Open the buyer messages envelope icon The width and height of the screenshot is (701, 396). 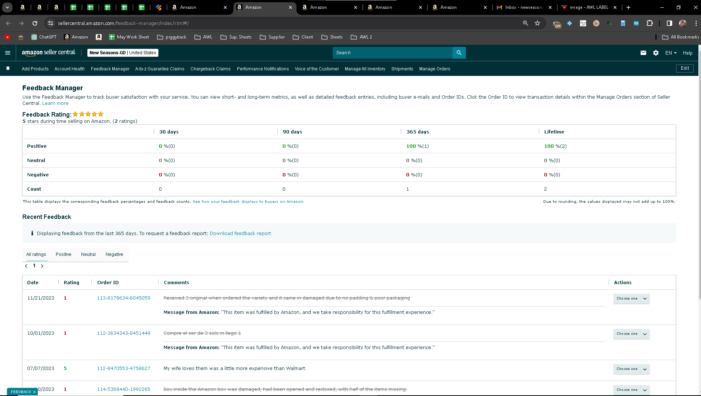coord(643,53)
